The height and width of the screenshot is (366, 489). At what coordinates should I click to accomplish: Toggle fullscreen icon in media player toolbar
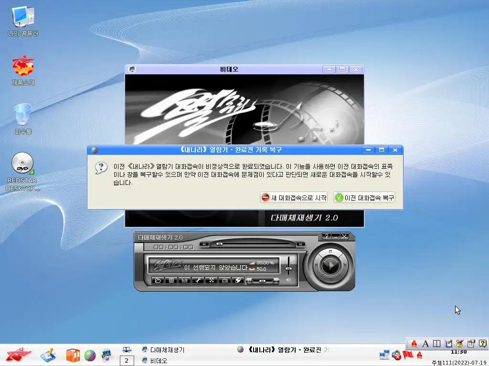click(x=212, y=280)
